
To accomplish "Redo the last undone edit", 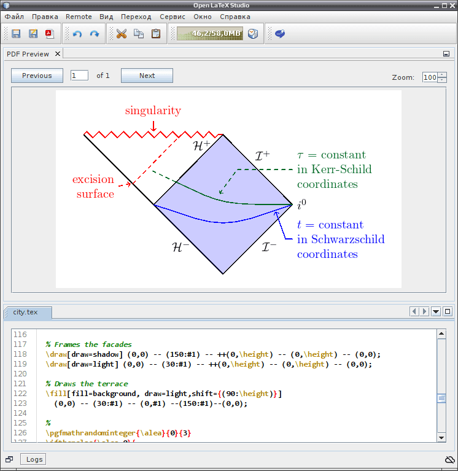I will click(95, 34).
